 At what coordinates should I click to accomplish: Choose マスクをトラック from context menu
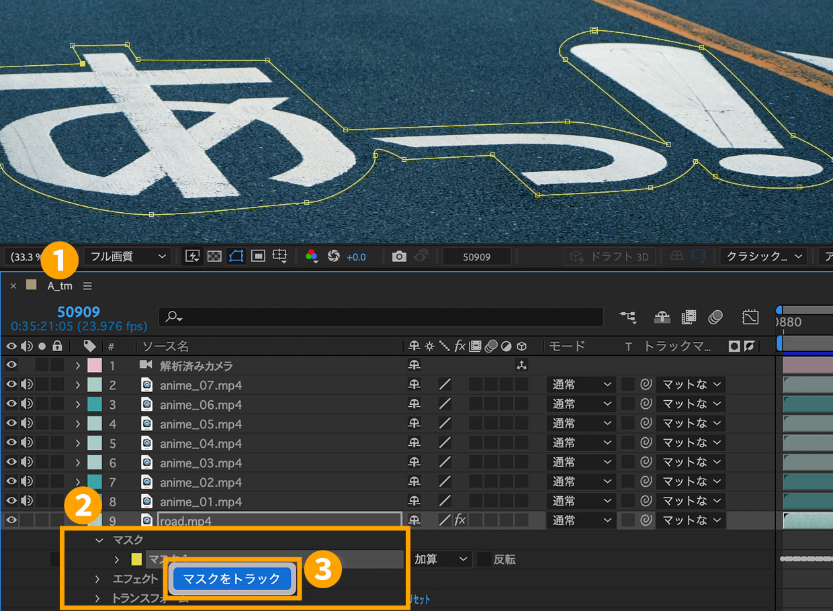[232, 579]
